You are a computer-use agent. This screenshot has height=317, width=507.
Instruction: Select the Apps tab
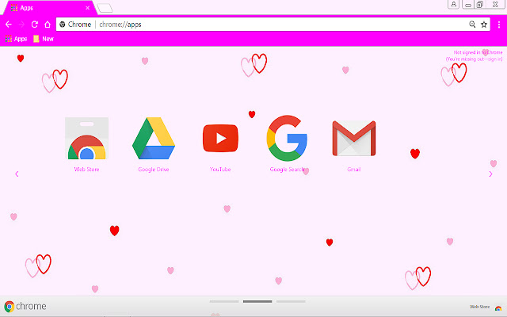pyautogui.click(x=48, y=8)
